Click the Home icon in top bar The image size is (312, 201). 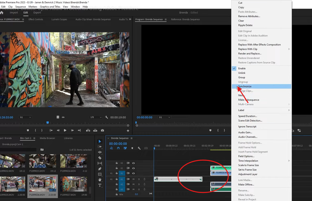coord(2,13)
